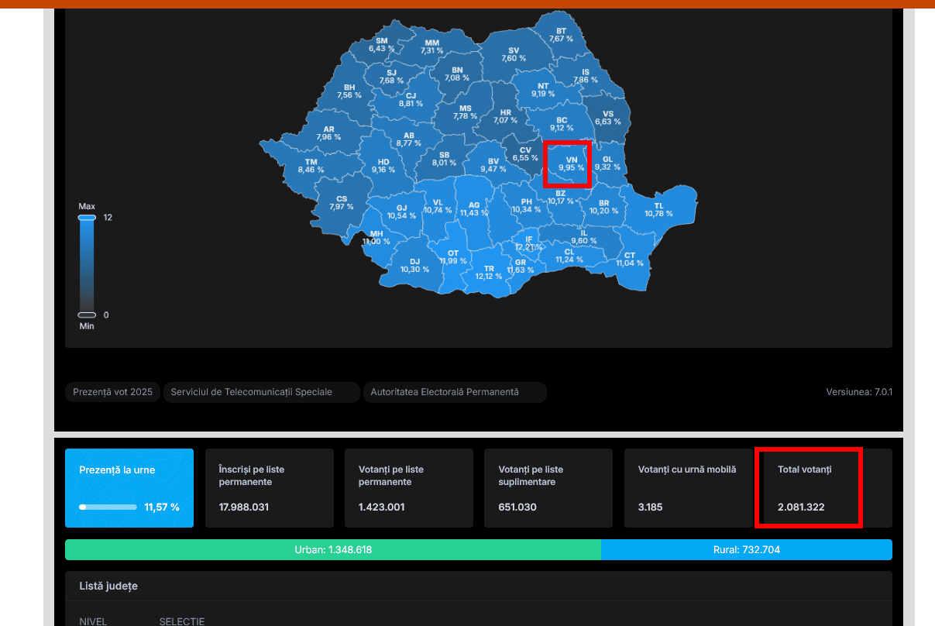Select Cluj (CJ) county on the map

(x=411, y=99)
